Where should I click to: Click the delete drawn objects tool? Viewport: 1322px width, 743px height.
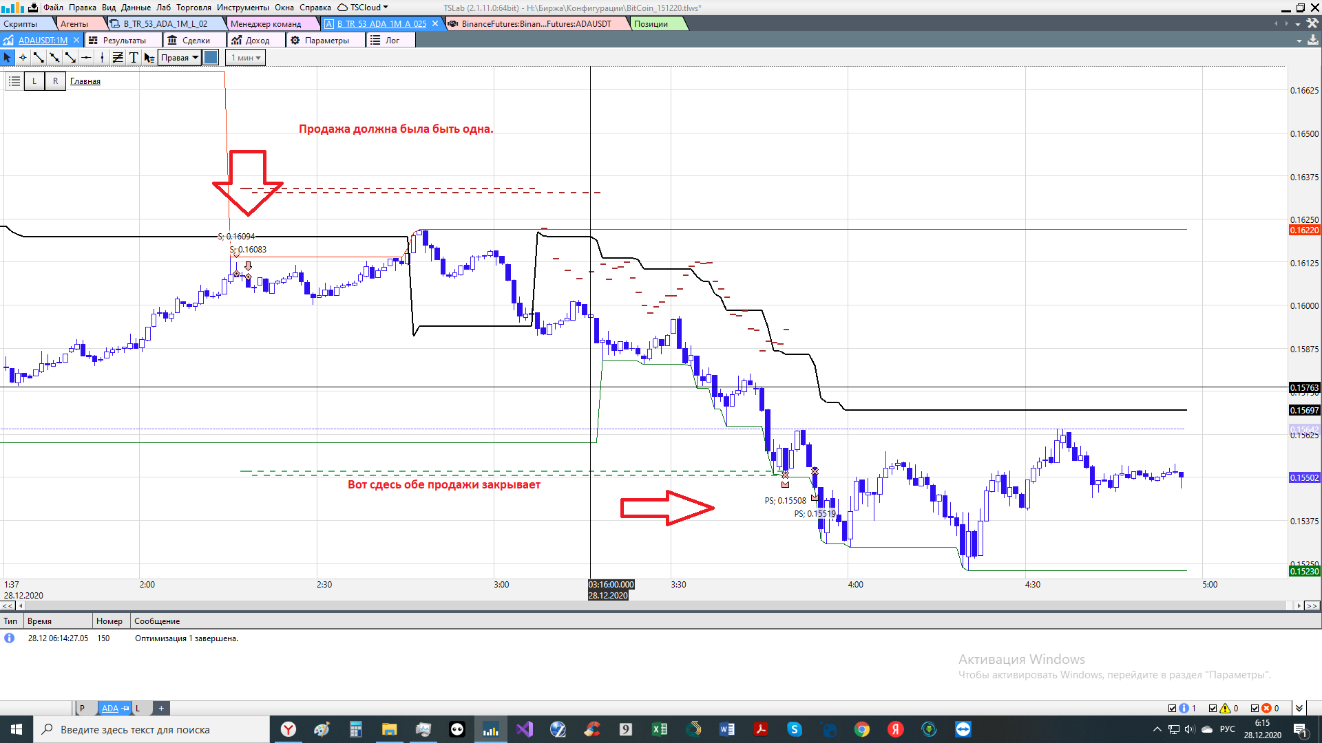149,58
